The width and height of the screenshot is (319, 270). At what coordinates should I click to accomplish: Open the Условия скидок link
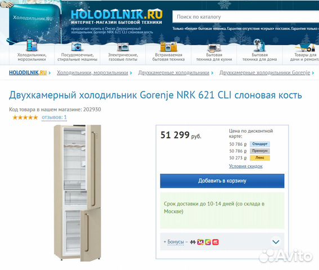point(245,166)
